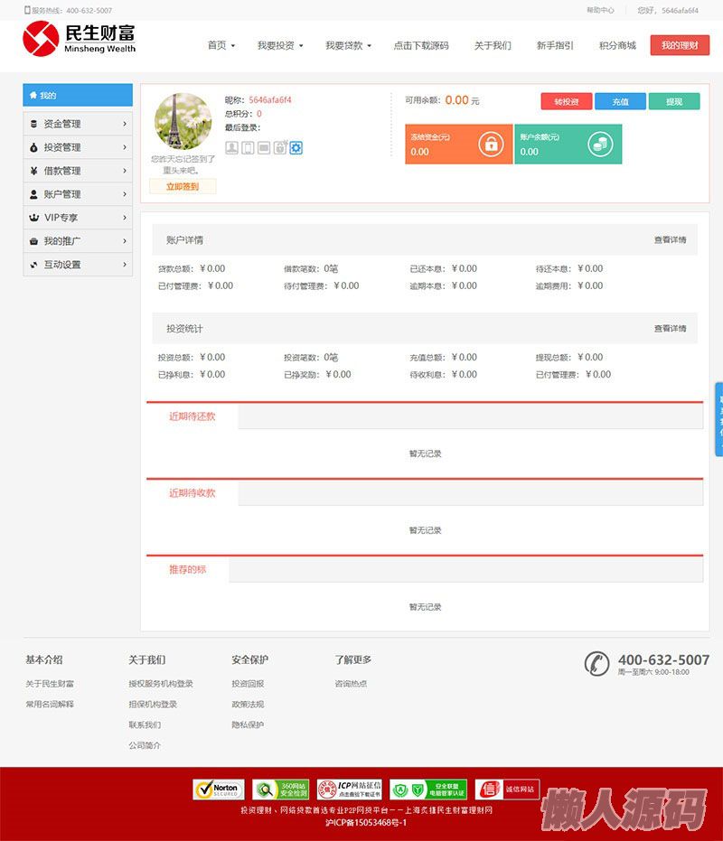Image resolution: width=723 pixels, height=841 pixels.
Task: Click the 安全联盟 certification badge
Action: tap(428, 790)
